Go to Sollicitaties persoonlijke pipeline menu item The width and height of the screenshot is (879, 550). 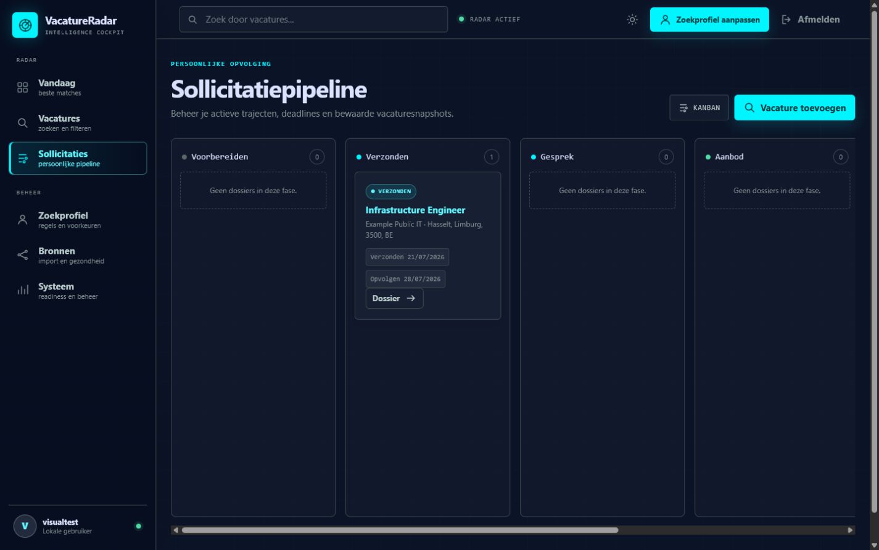[x=78, y=159]
